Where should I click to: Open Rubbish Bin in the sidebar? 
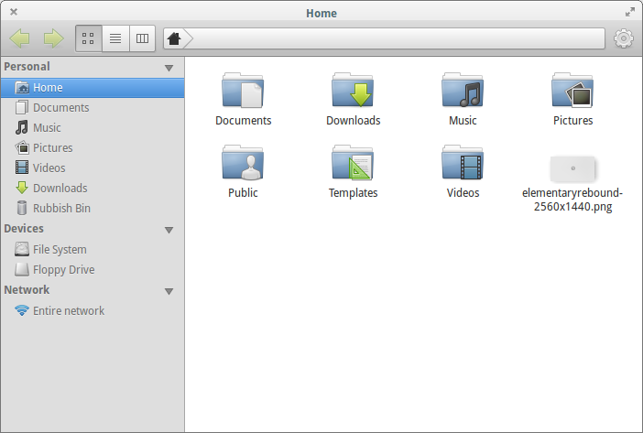tap(60, 208)
